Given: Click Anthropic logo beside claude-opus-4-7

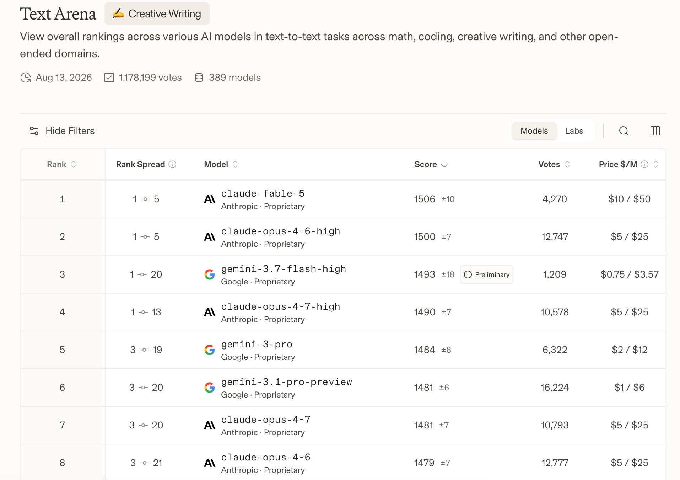Looking at the screenshot, I should pos(210,425).
